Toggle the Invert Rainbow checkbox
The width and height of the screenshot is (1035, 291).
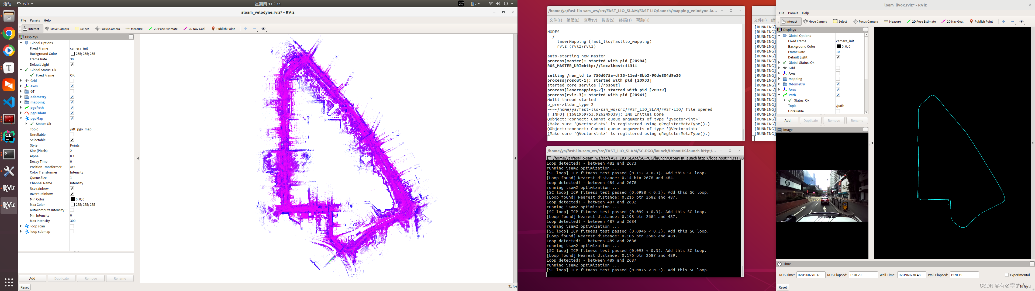(72, 194)
